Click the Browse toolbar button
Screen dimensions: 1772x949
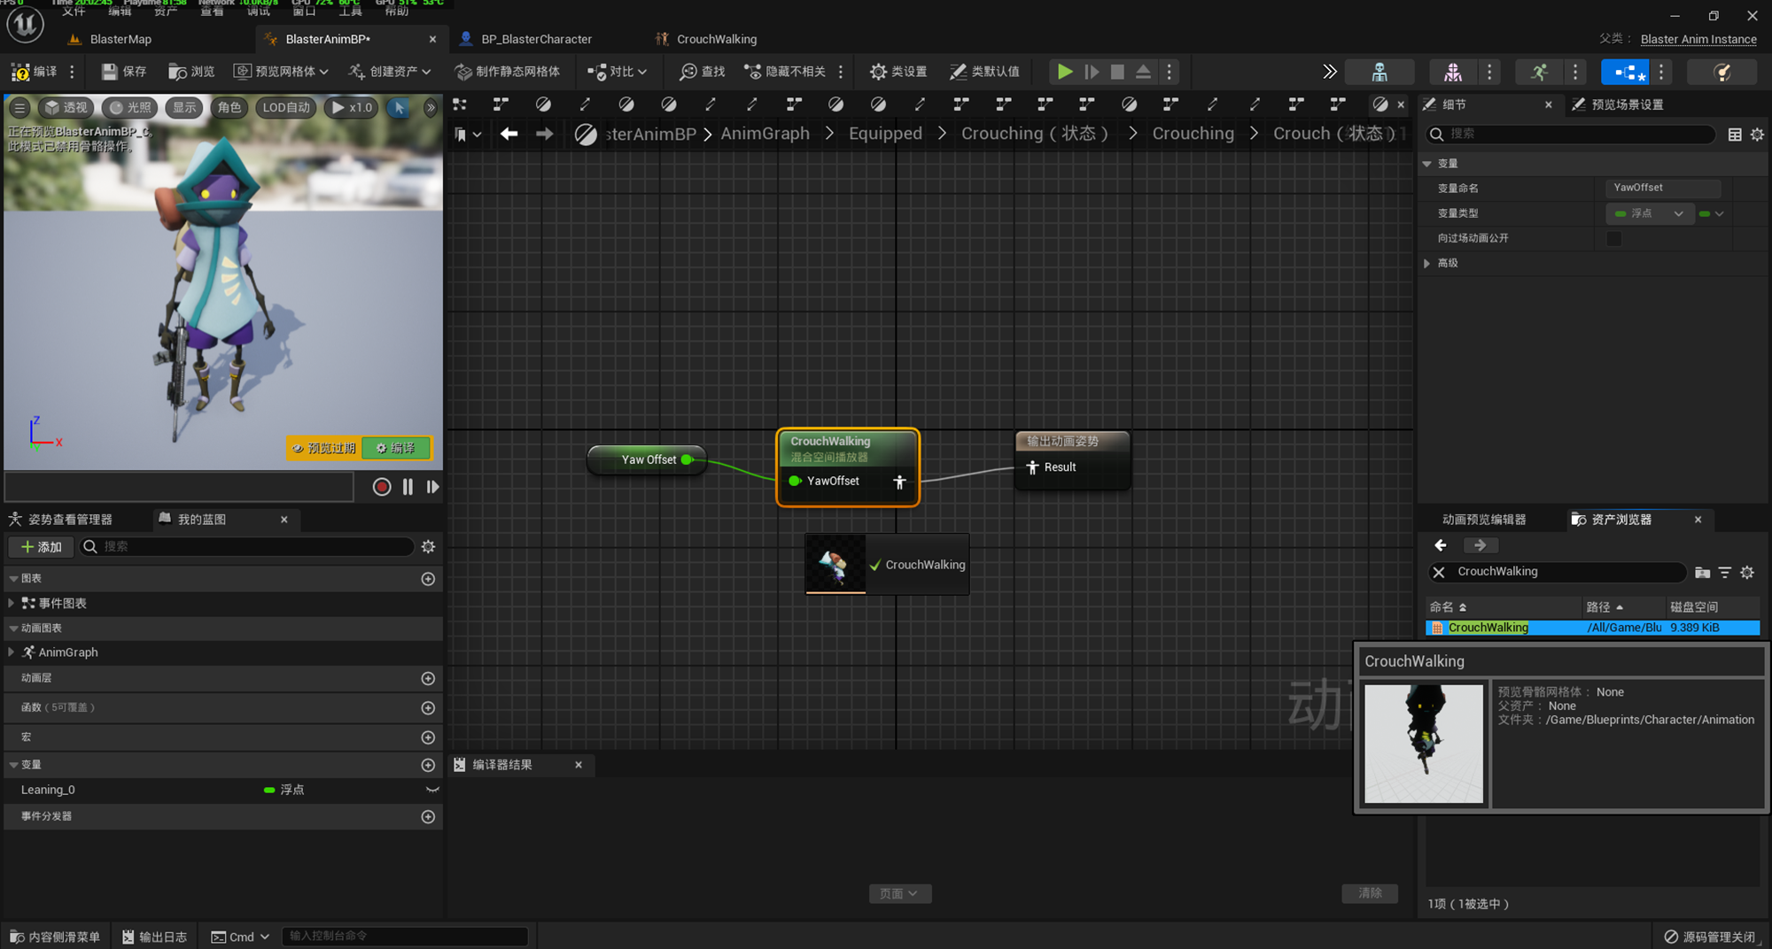(192, 72)
